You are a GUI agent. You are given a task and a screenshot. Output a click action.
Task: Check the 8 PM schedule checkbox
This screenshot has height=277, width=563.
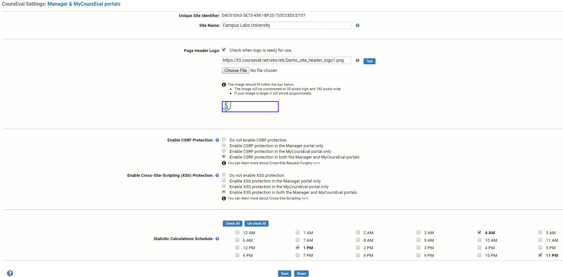(x=358, y=255)
